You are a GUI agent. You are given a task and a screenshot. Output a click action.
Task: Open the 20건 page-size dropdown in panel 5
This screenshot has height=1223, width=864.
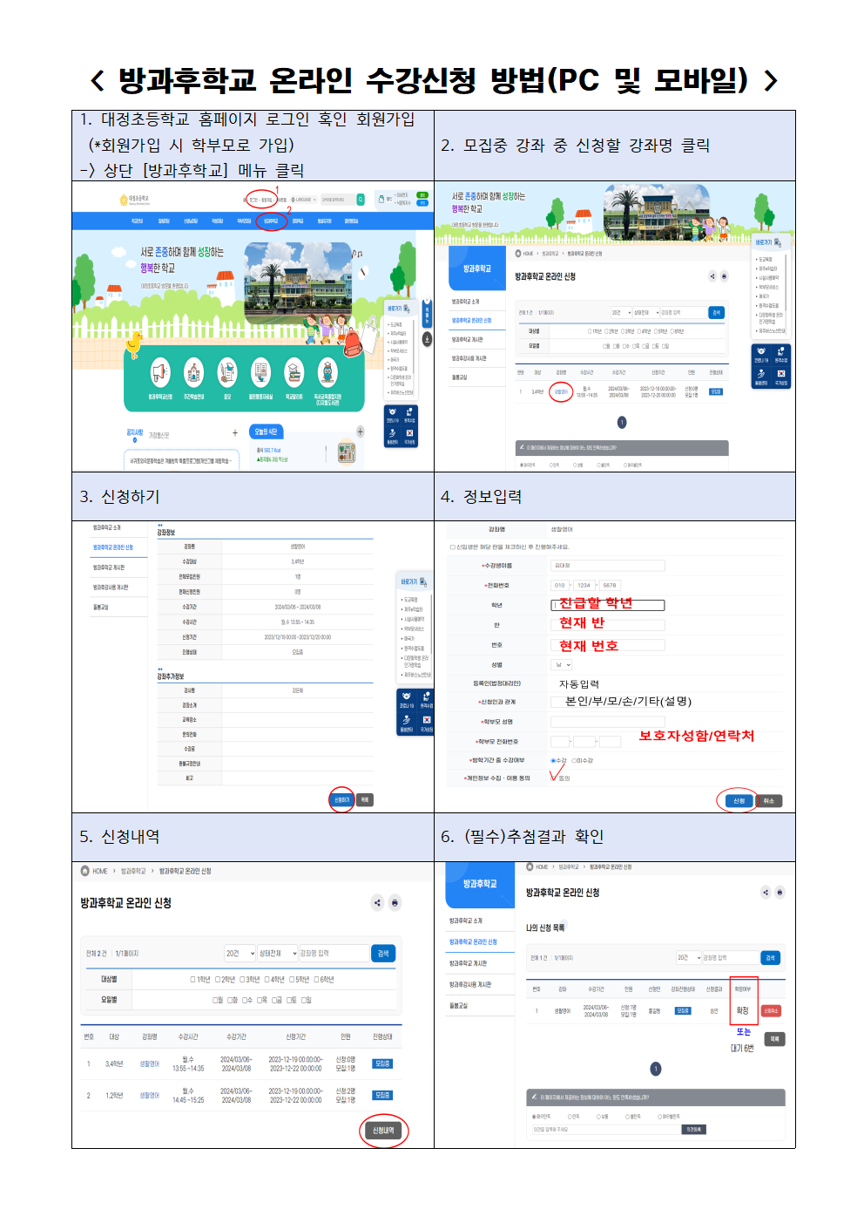coord(239,954)
